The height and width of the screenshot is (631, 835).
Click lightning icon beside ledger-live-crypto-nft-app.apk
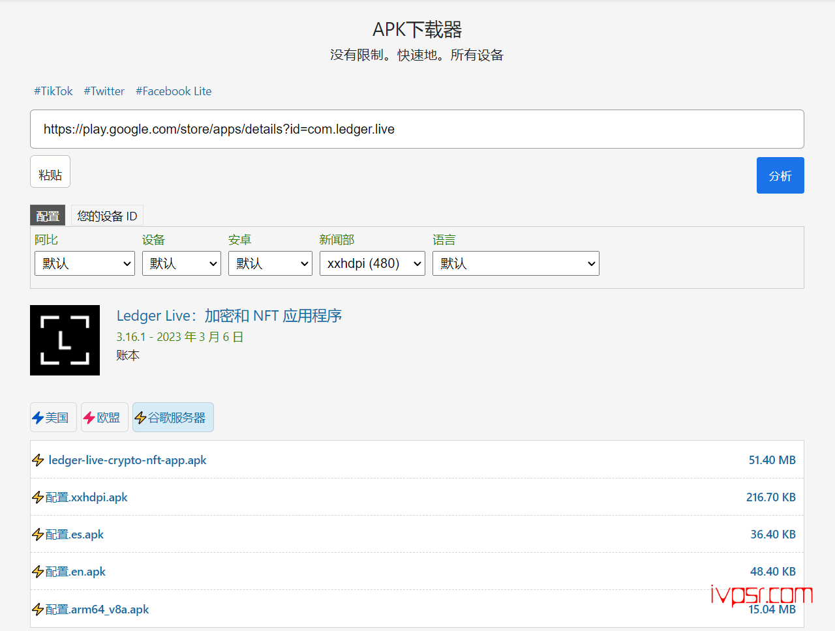(x=38, y=460)
